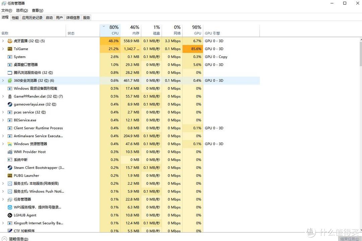Click the BEService.exe icon
Screen dimensions: 362x241
point(10,120)
